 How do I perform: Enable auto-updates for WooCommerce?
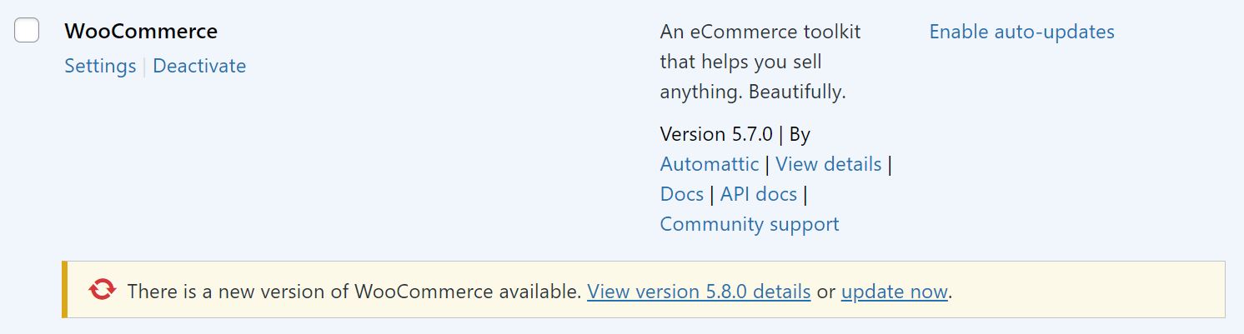tap(1021, 32)
